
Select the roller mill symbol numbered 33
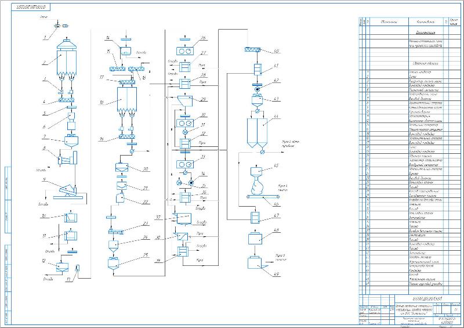(x=185, y=164)
